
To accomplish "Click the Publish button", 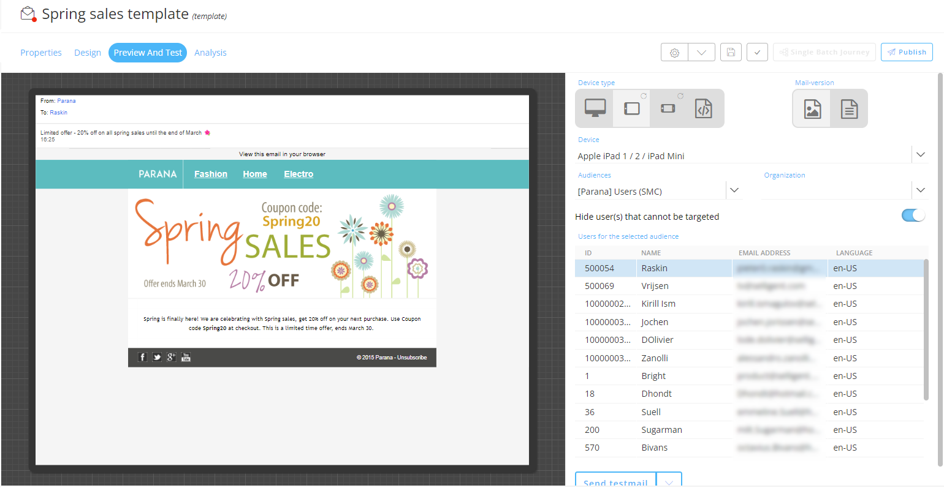I will point(907,52).
